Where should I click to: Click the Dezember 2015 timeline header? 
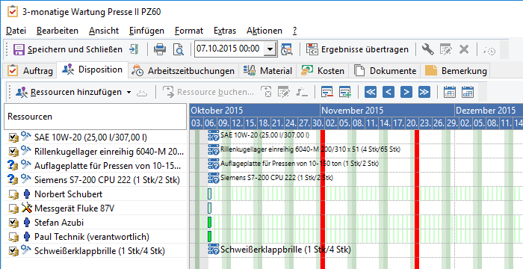(489, 111)
